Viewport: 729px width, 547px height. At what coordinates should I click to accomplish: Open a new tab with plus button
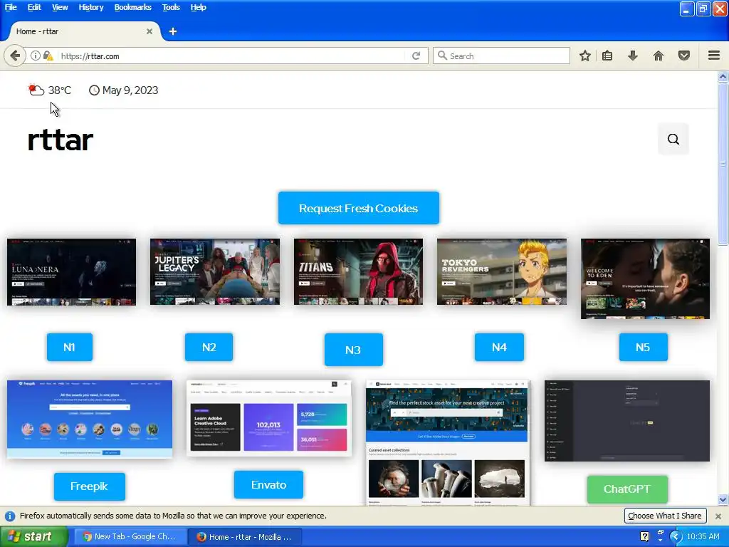[172, 31]
